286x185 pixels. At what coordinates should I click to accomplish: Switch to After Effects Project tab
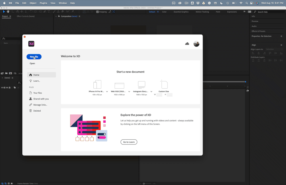tap(5, 16)
